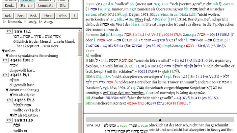Click the green 'A Vv,21' marker in bottom panel
The width and height of the screenshot is (237, 133).
point(122,126)
